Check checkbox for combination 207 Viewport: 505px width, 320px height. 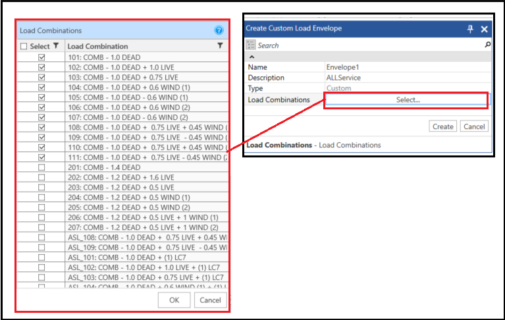coord(41,227)
